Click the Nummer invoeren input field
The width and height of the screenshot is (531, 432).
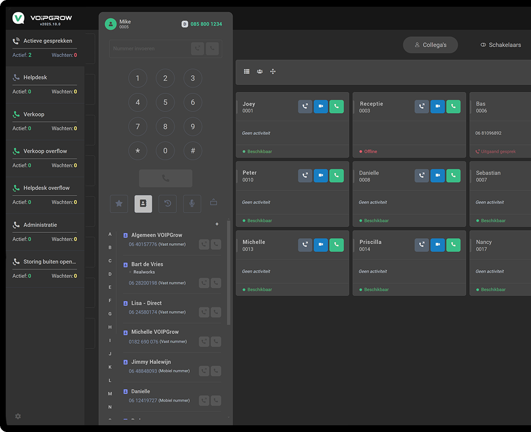[150, 49]
